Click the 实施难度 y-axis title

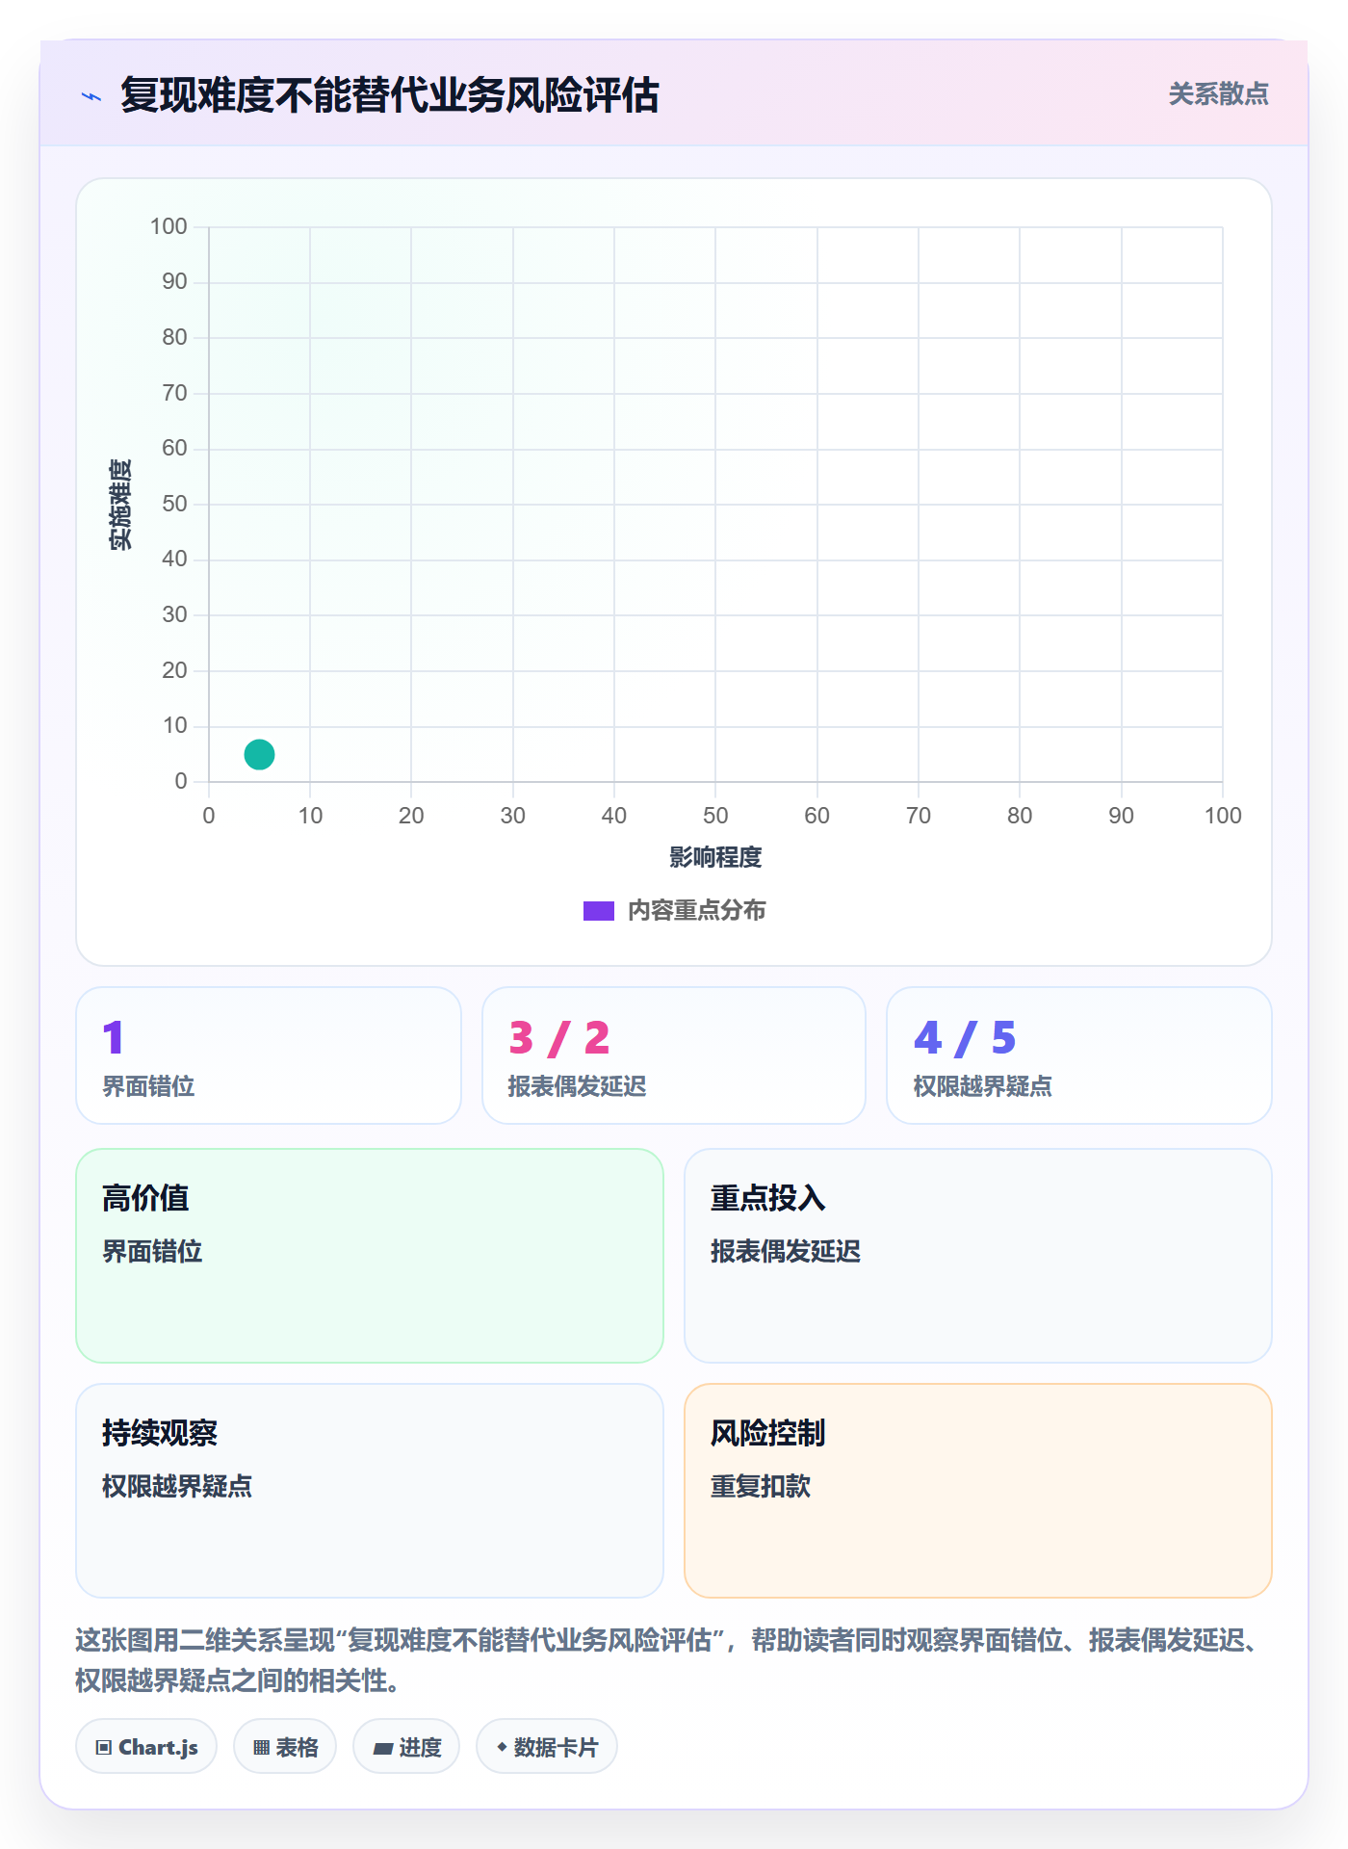coord(120,505)
